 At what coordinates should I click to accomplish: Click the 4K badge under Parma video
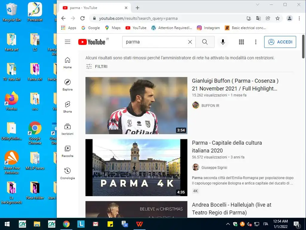[x=195, y=191]
